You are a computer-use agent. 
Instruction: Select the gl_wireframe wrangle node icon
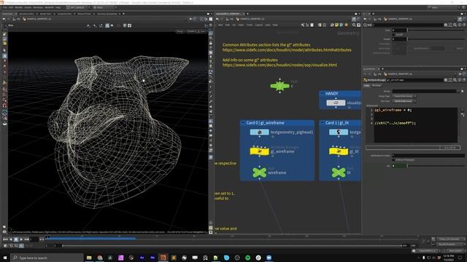[x=259, y=151]
